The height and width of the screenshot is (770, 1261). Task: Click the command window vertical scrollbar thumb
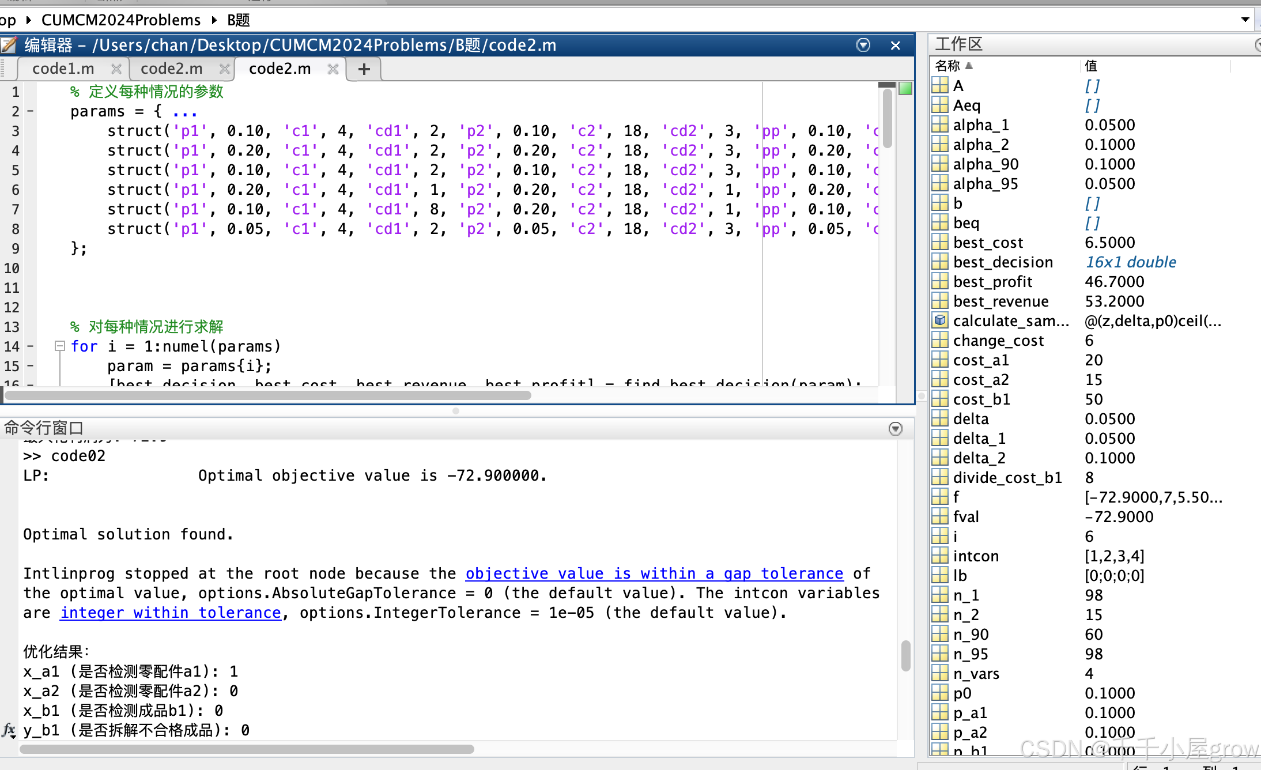click(906, 656)
